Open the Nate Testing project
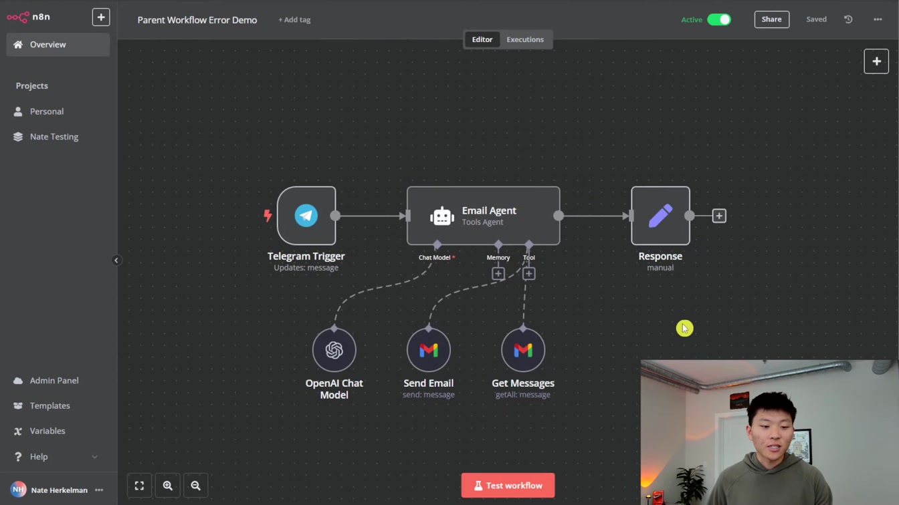Viewport: 899px width, 505px height. tap(58, 137)
